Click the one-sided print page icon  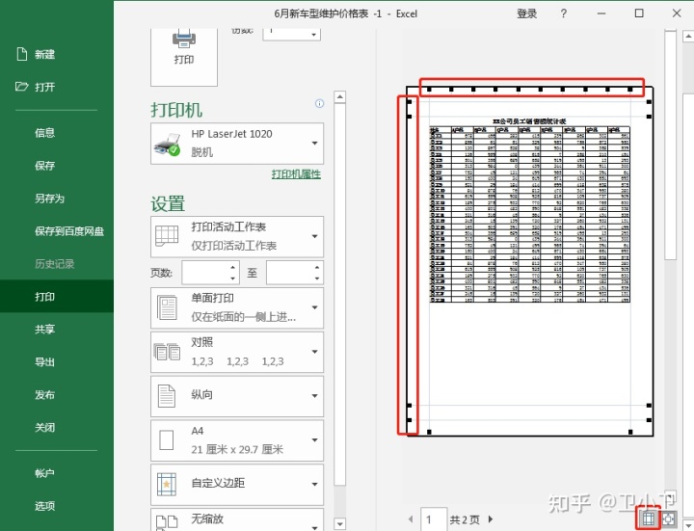click(x=167, y=307)
